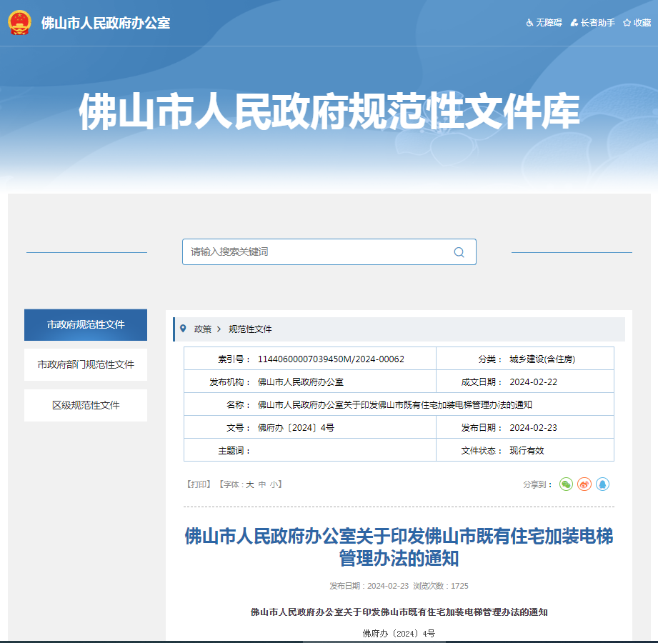Viewport: 658px width, 643px height.
Task: Open the 长者助手 elder assistant
Action: click(592, 23)
